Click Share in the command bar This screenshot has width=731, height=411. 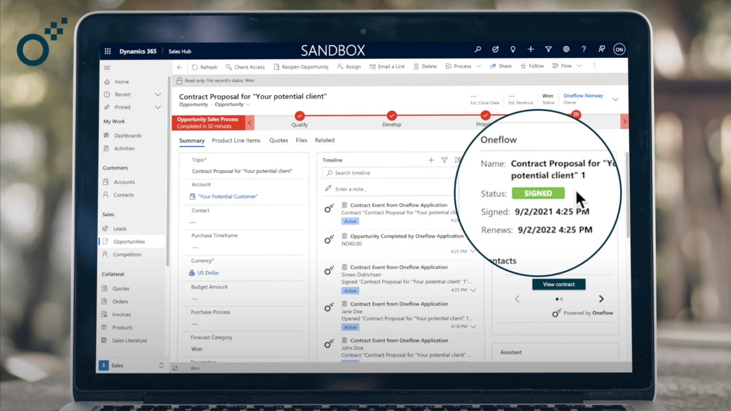[501, 66]
